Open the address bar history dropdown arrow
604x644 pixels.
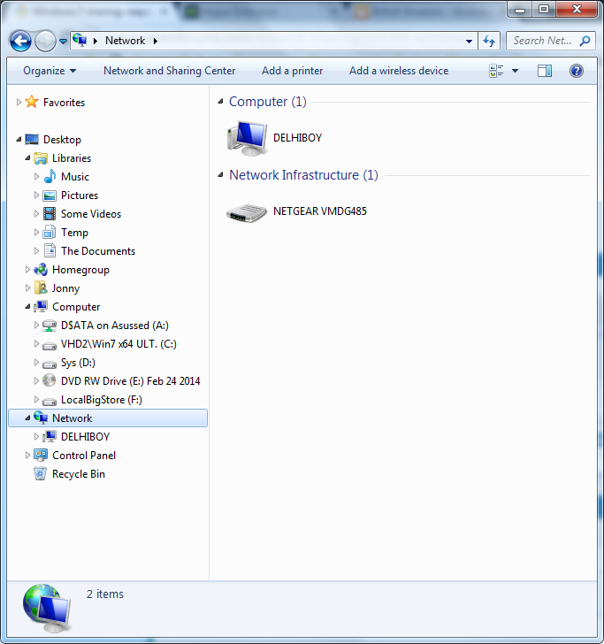tap(469, 41)
